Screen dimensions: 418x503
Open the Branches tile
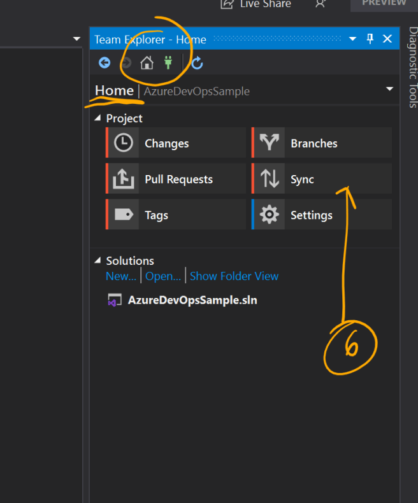(322, 143)
